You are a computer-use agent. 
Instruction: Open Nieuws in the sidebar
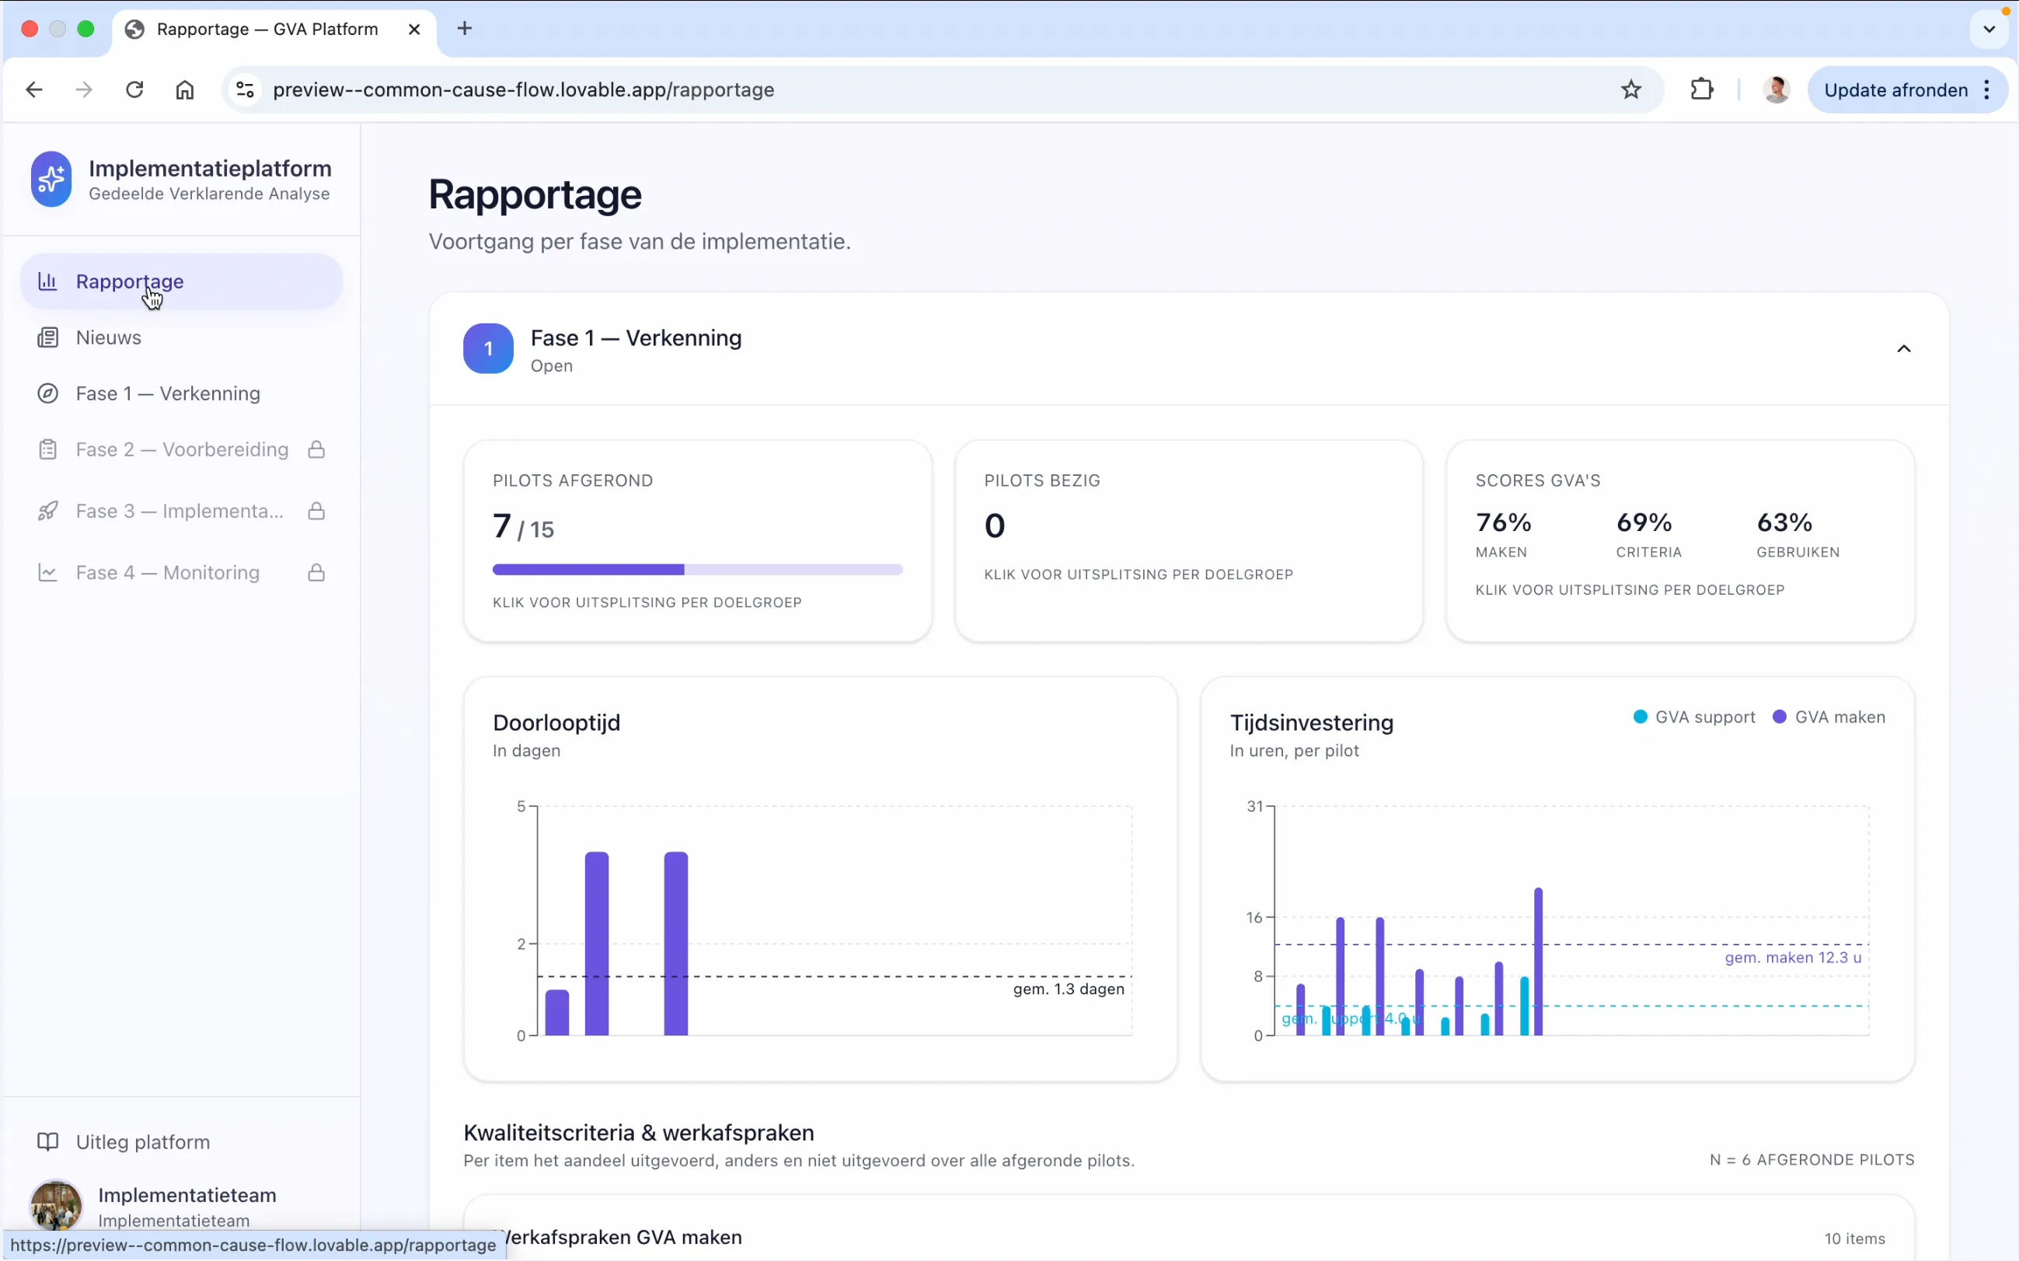point(182,337)
